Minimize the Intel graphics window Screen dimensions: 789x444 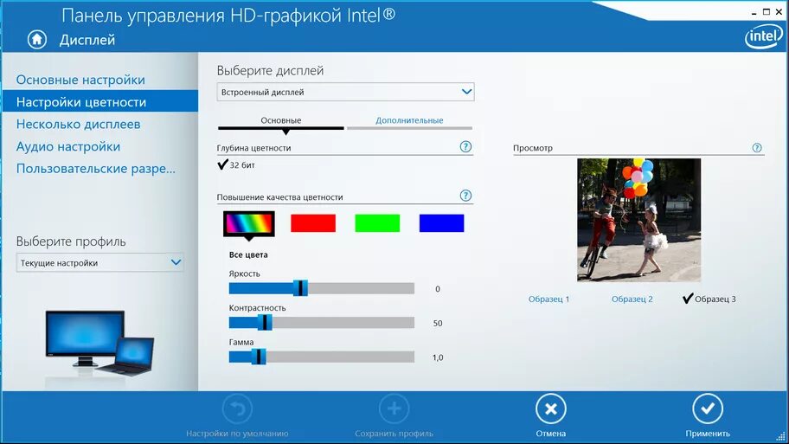pos(754,13)
